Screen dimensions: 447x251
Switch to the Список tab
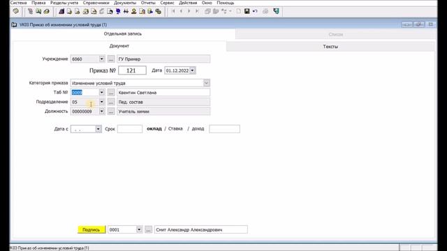pos(336,34)
